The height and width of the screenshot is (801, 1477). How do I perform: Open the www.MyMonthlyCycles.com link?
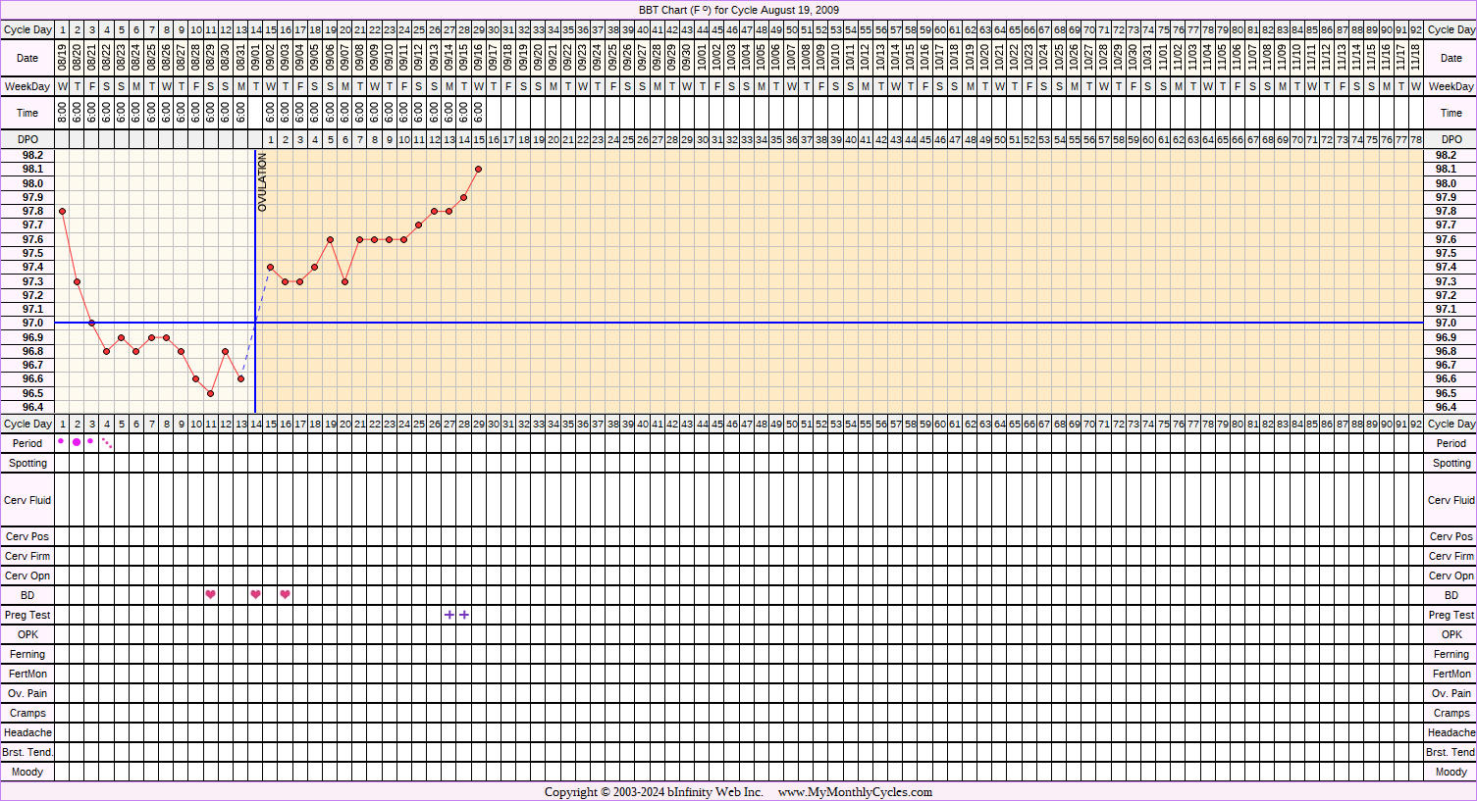[x=855, y=792]
